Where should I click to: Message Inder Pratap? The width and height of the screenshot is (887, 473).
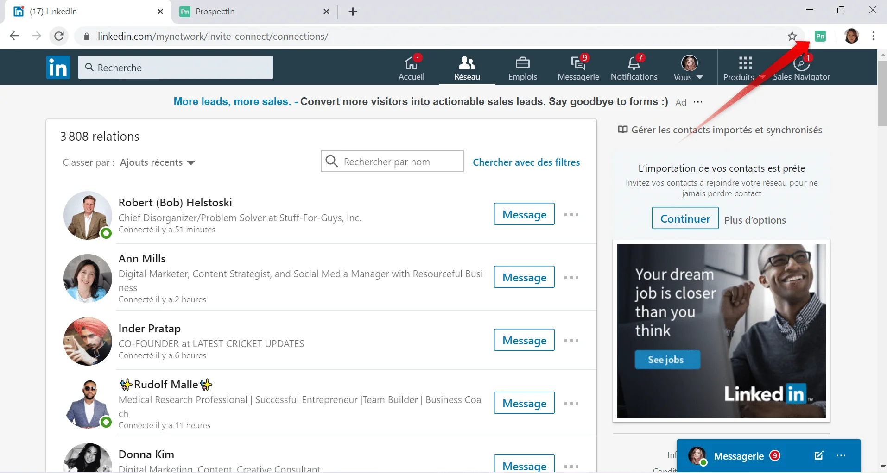point(524,340)
